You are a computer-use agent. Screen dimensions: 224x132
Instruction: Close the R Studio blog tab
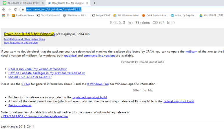[43, 3]
